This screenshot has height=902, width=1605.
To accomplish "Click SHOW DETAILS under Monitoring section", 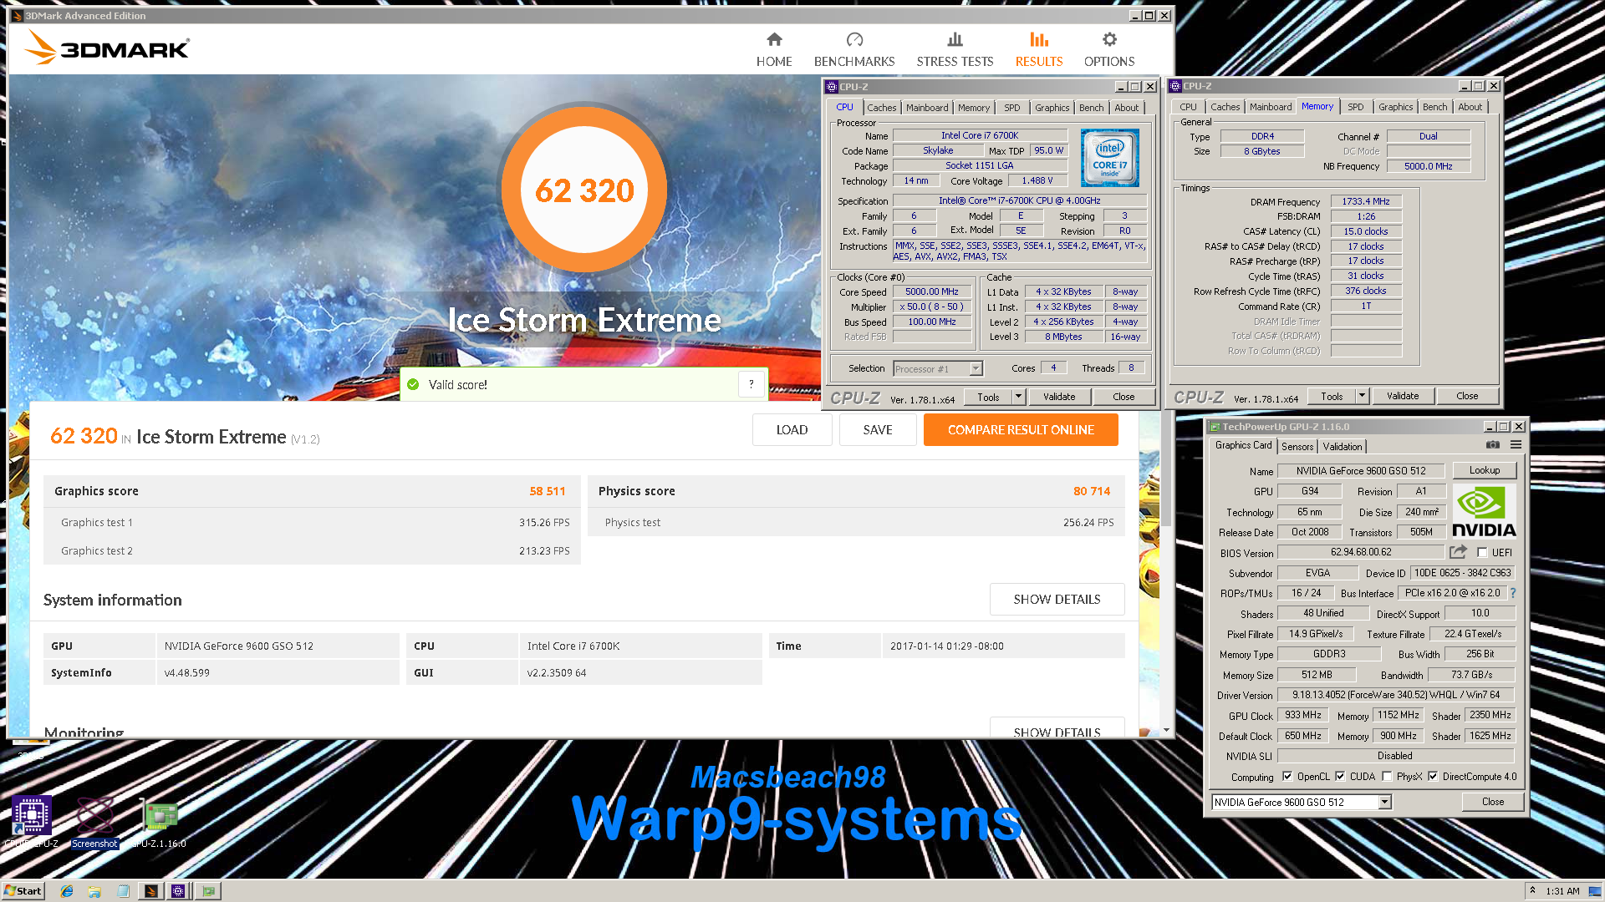I will click(x=1057, y=728).
